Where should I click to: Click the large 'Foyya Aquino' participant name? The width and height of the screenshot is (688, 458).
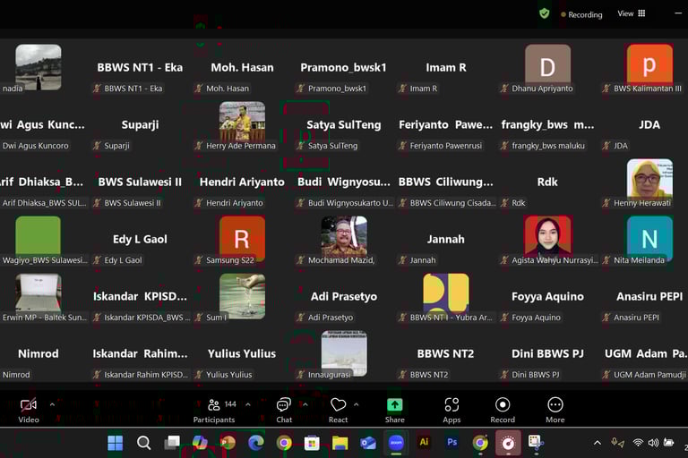[547, 297]
